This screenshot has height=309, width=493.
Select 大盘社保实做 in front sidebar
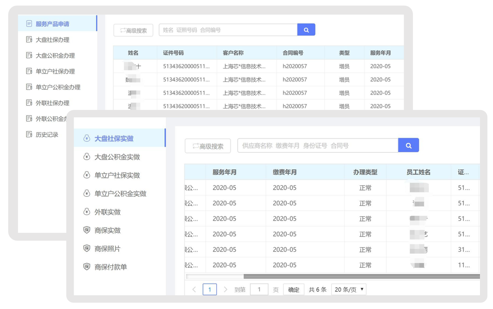coord(119,139)
